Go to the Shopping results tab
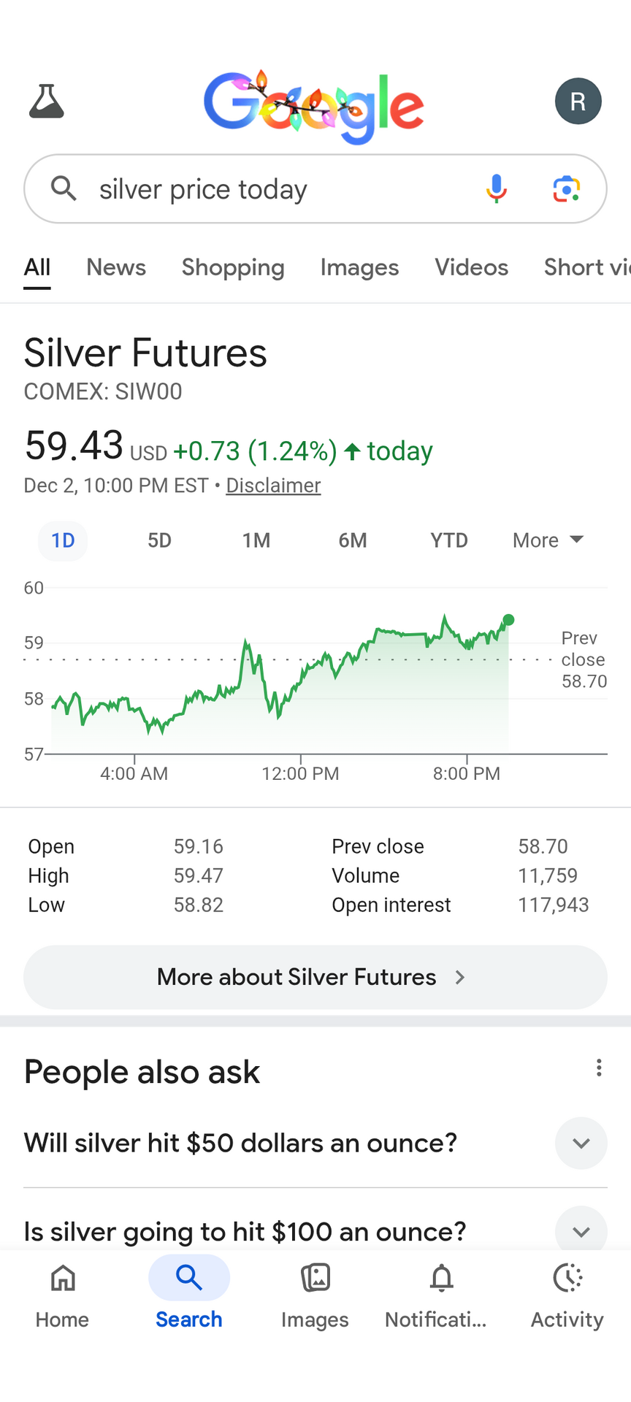The width and height of the screenshot is (631, 1402). coord(233,267)
